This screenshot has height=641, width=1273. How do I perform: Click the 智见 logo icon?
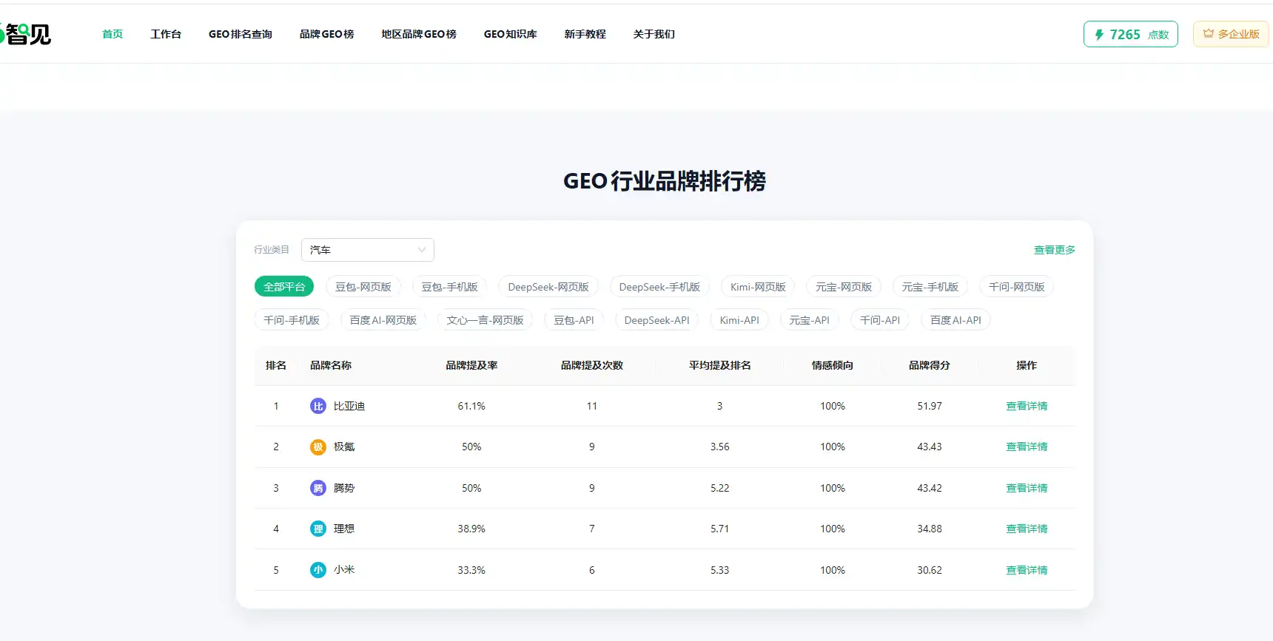click(x=25, y=34)
